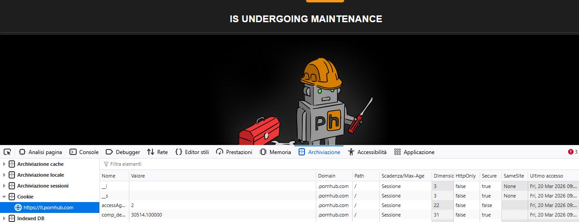The image size is (579, 222).
Task: Switch to the Console tab
Action: 84,152
